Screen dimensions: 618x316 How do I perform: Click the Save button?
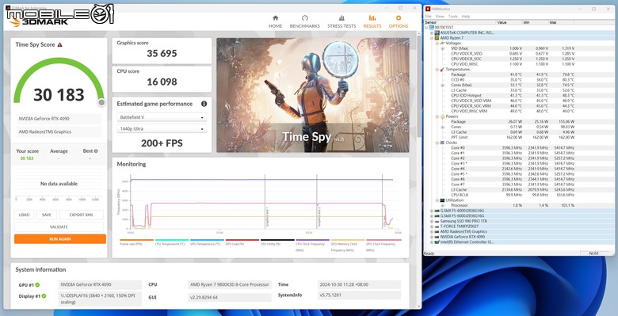(47, 215)
